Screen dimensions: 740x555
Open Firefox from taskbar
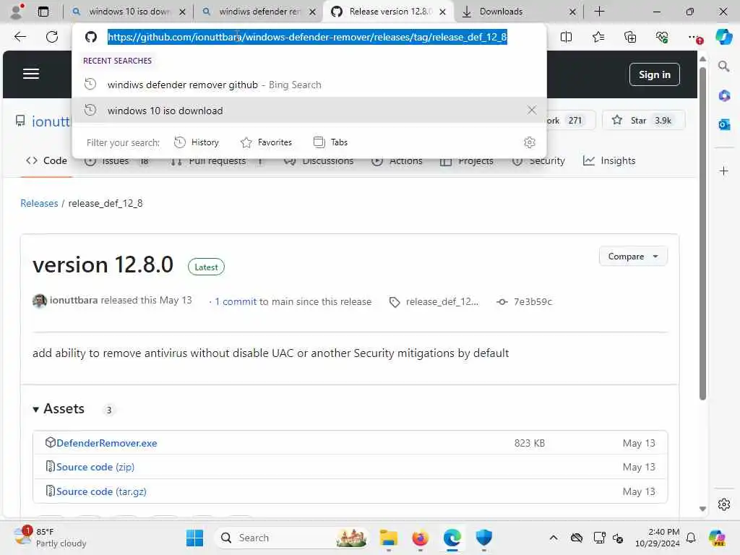tap(420, 538)
